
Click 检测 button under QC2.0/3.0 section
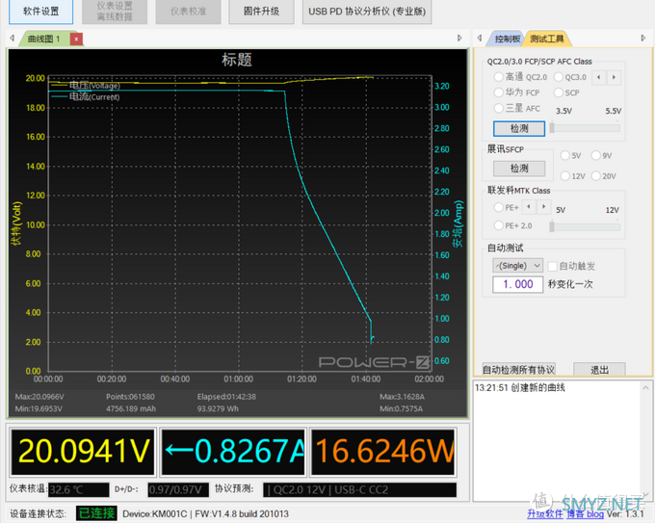point(519,129)
